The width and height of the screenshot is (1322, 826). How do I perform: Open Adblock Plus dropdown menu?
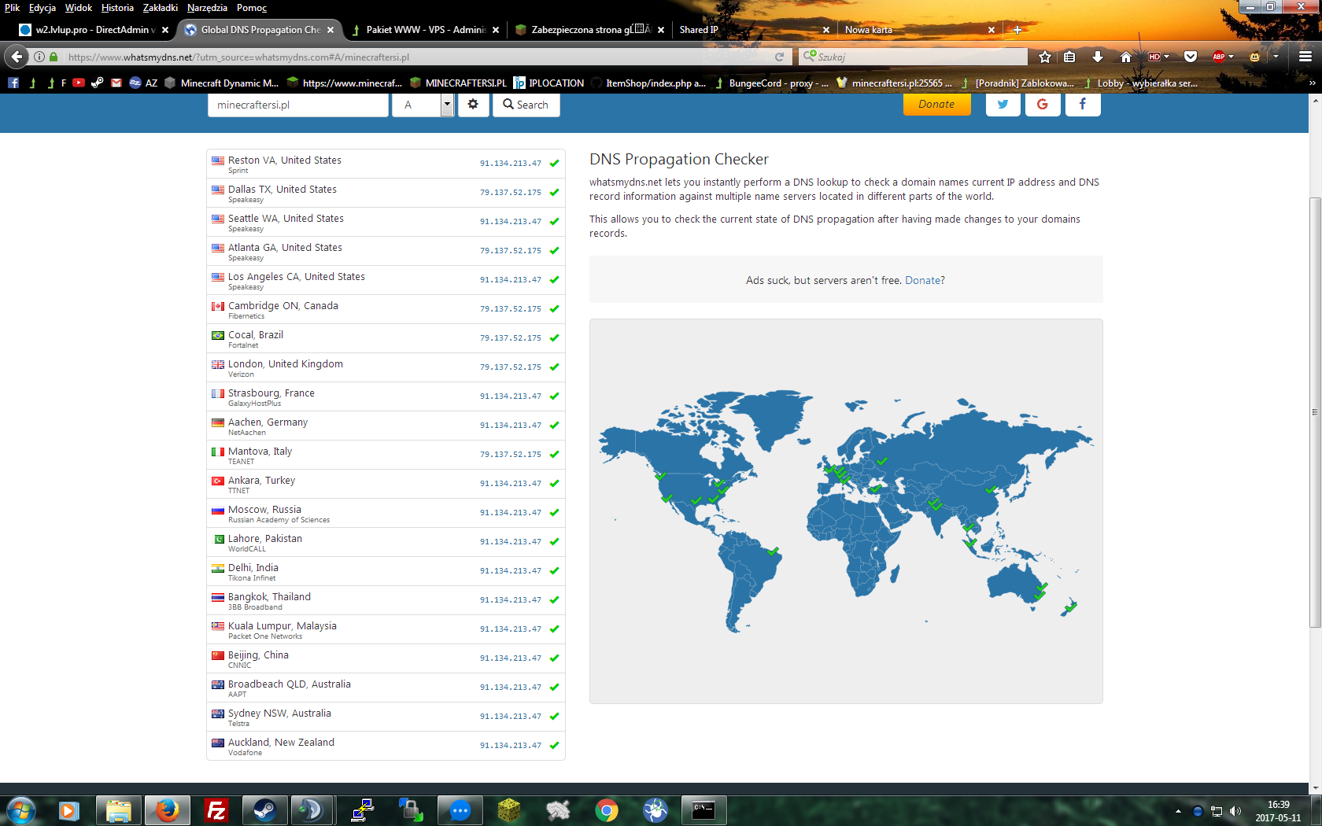pyautogui.click(x=1232, y=57)
